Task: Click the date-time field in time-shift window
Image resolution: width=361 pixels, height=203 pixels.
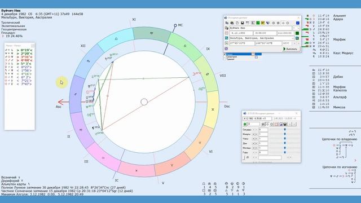Action: pos(257,118)
